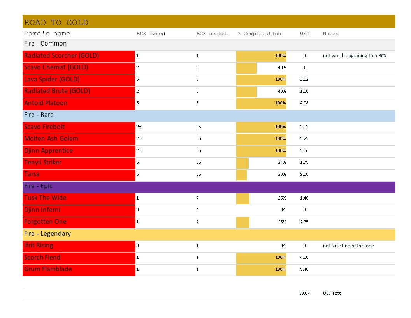Click Scavo Firebolt's USD value 2.12
The height and width of the screenshot is (318, 411).
tap(304, 127)
